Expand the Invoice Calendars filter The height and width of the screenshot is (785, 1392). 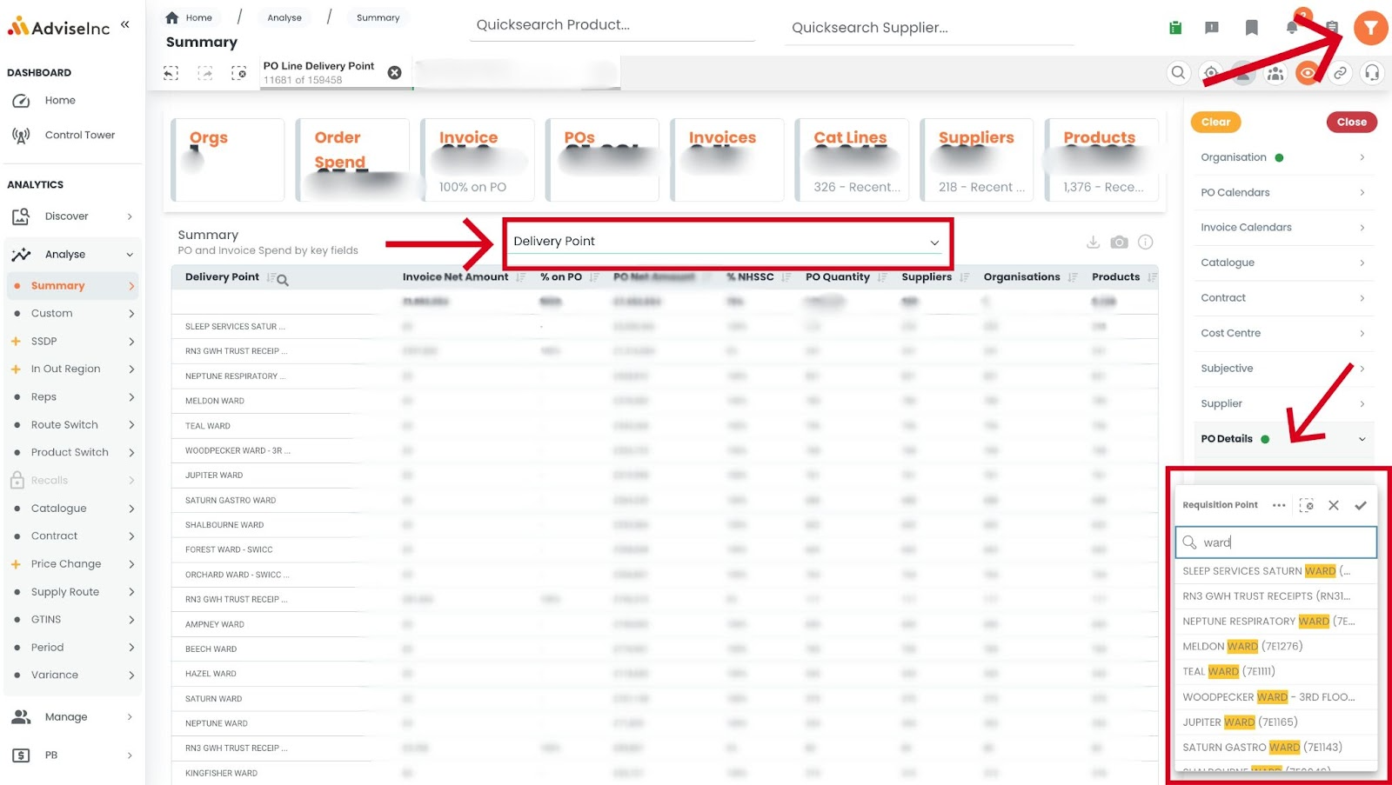coord(1282,227)
